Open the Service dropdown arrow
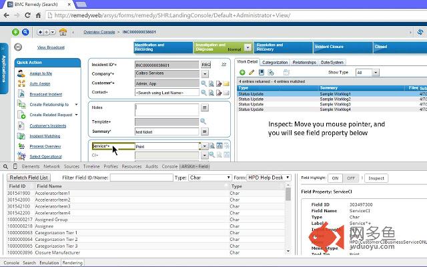427x267 pixels. 205,146
